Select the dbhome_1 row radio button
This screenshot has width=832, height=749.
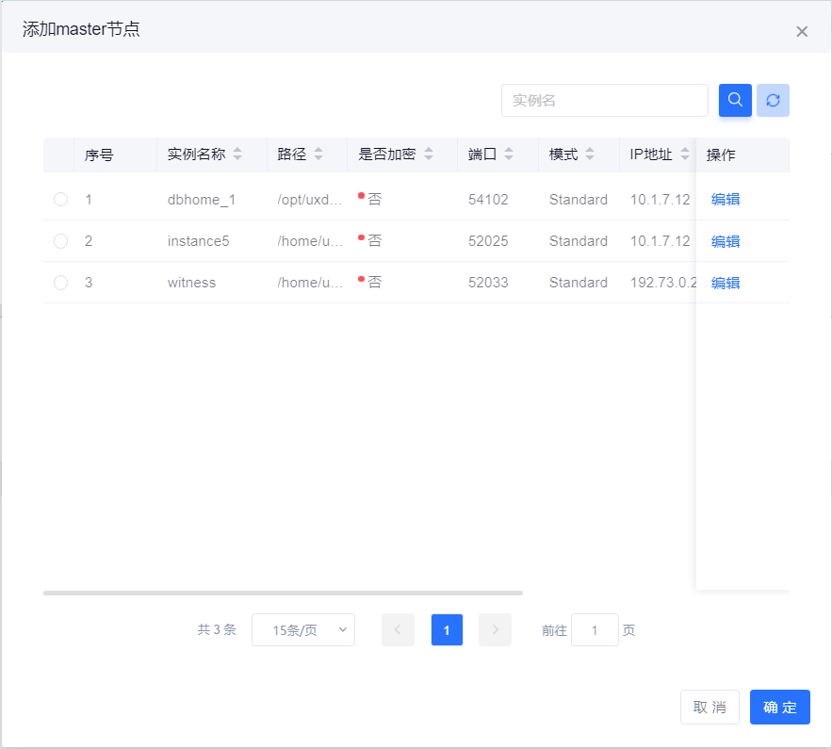61,200
